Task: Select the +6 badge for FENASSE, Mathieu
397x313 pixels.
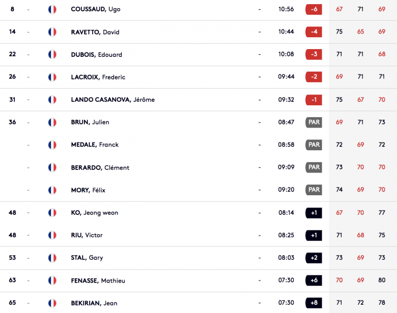Action: [x=313, y=280]
